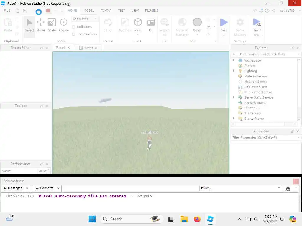The image size is (302, 226).
Task: Switch to the MODEL ribbon tab
Action: [88, 11]
